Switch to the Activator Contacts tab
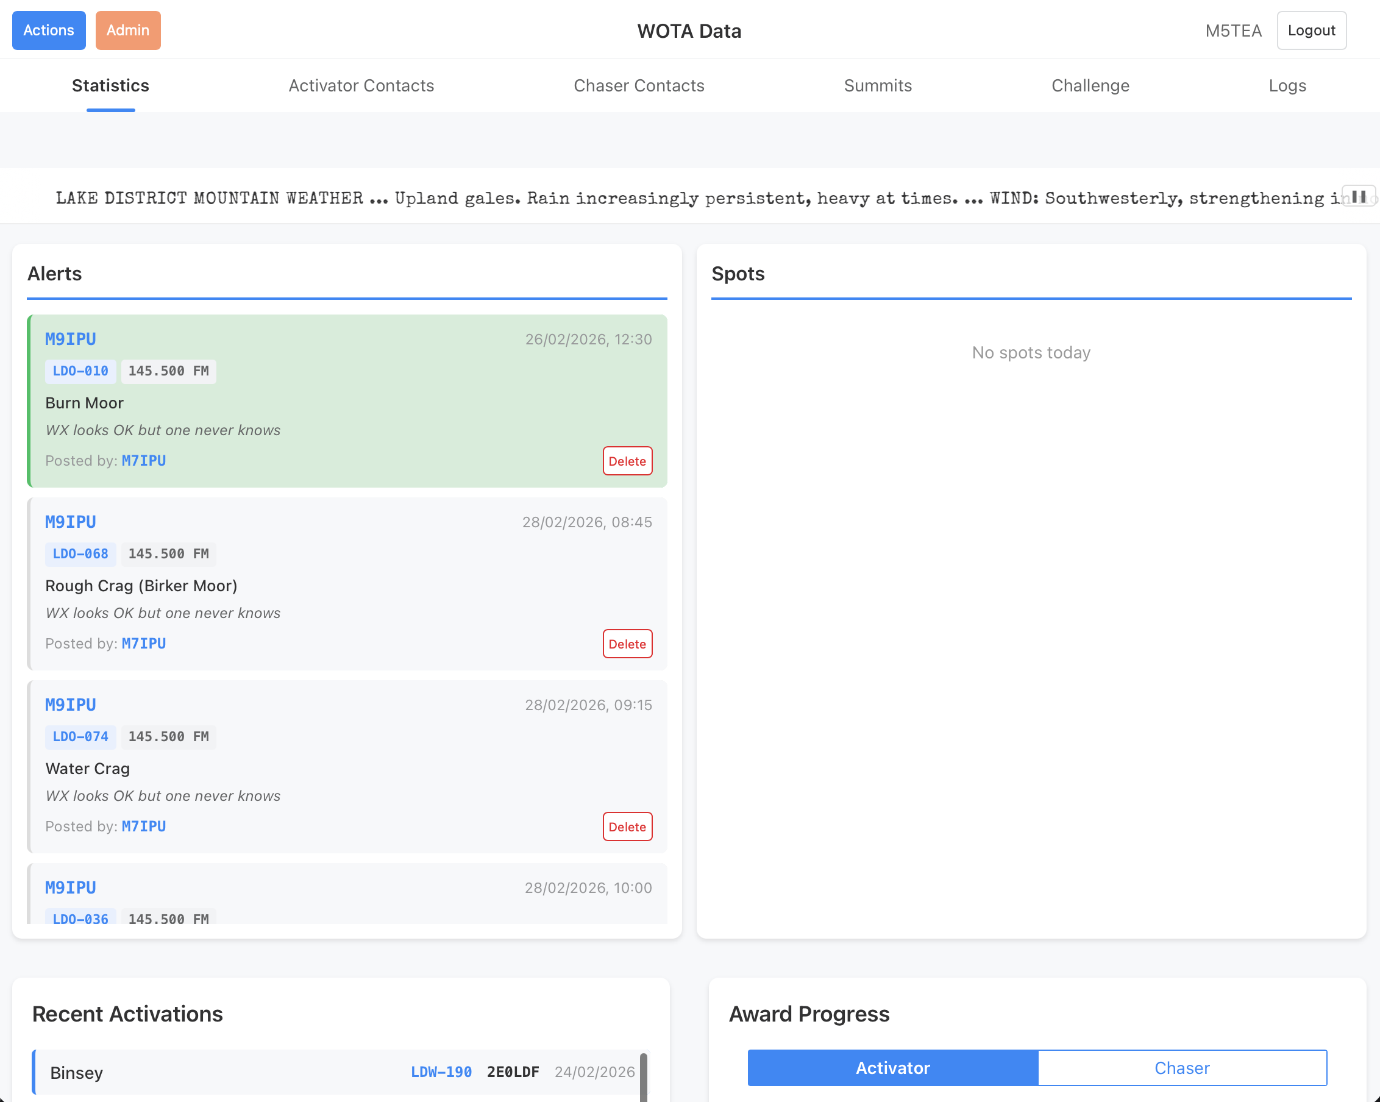Screen dimensions: 1380x1102 (361, 86)
